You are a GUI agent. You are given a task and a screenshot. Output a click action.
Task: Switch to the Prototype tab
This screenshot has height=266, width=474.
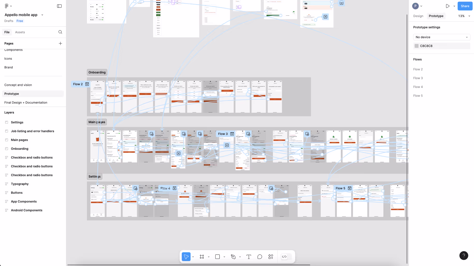436,16
